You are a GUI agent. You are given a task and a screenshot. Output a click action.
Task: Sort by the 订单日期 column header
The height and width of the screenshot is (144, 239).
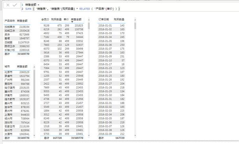104,19
